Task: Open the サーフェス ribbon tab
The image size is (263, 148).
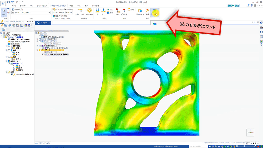Action: (x=23, y=6)
